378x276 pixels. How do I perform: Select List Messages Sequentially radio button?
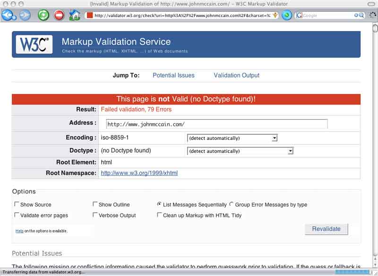[159, 204]
